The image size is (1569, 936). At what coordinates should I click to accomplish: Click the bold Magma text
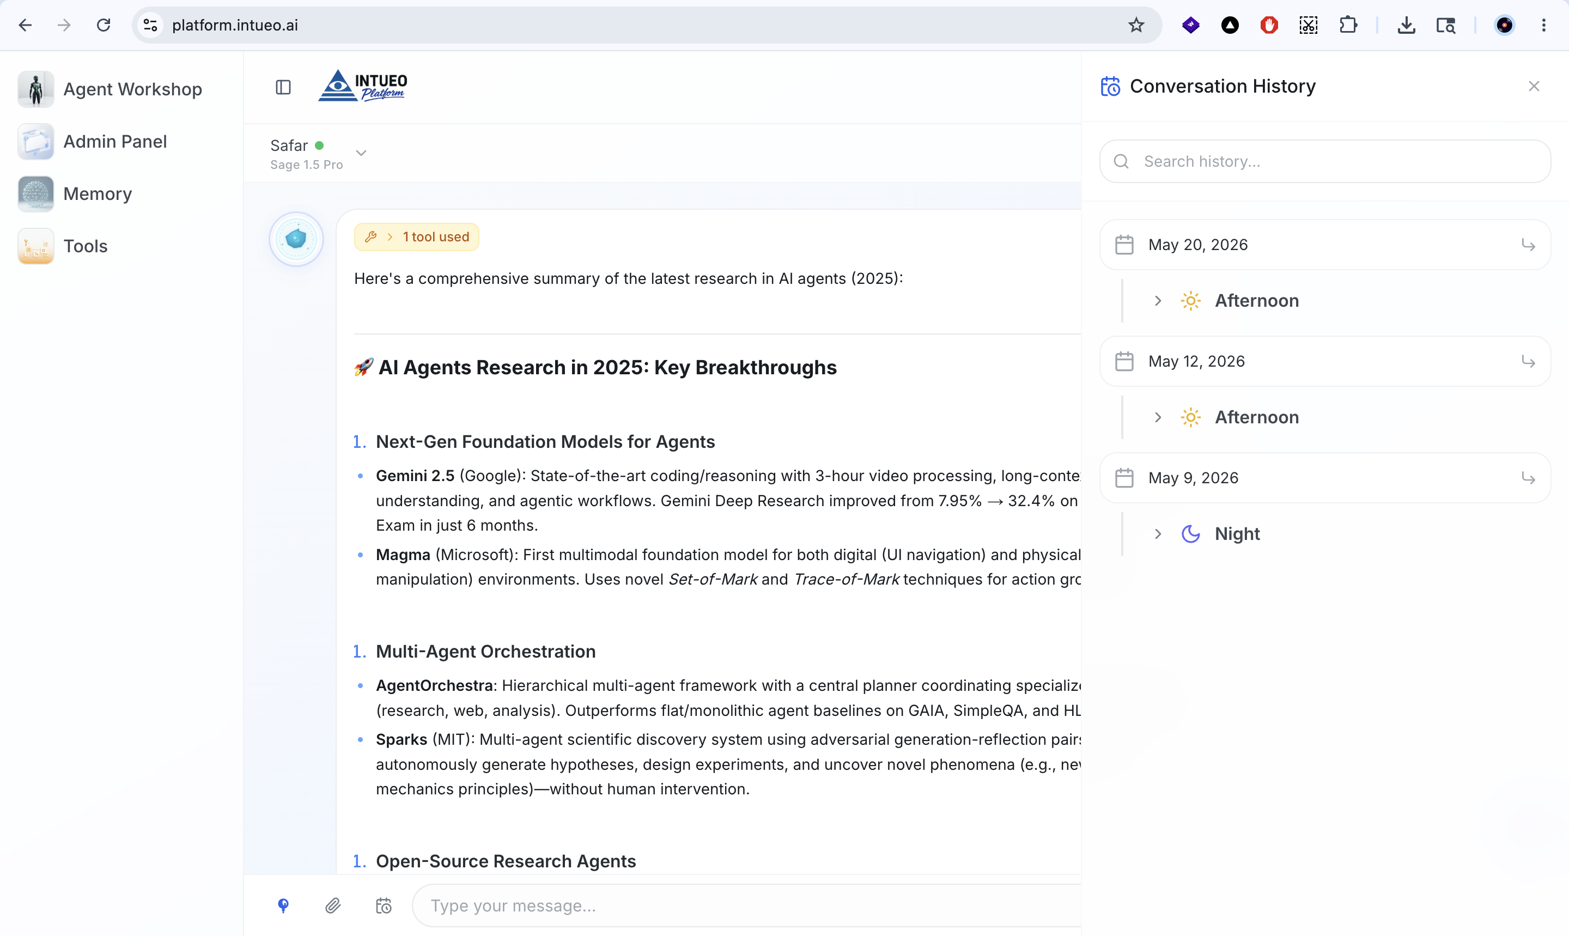(x=403, y=555)
